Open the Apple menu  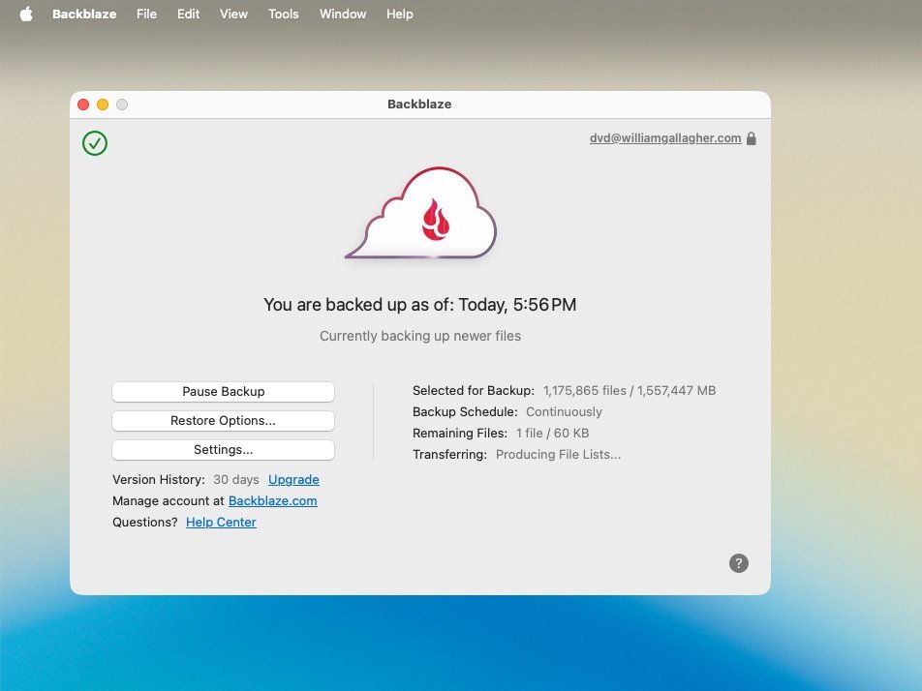click(x=26, y=15)
